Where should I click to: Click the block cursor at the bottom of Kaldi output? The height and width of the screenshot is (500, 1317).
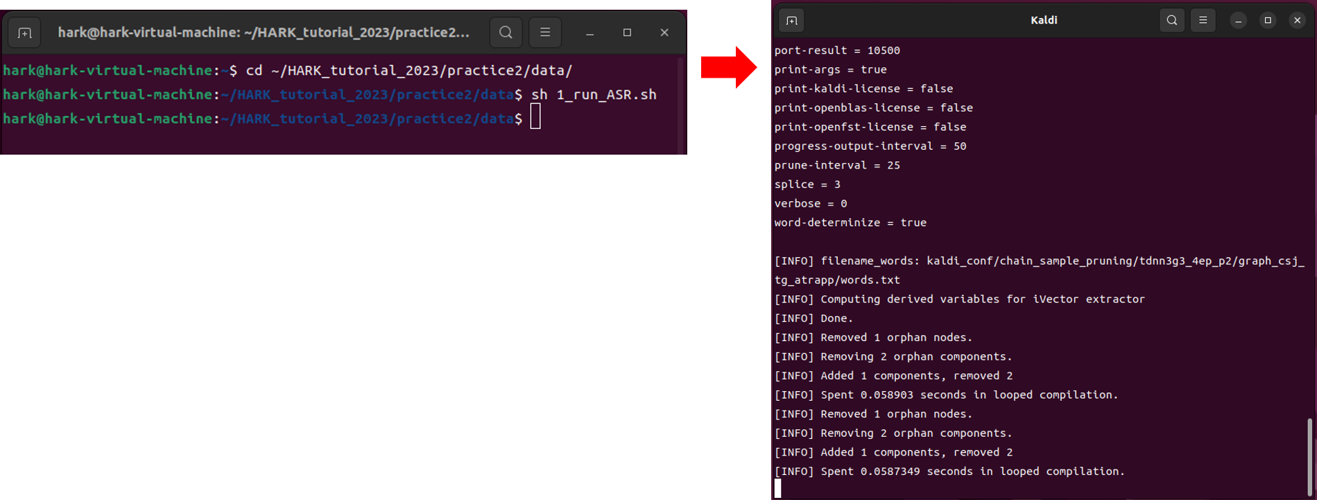tap(778, 488)
